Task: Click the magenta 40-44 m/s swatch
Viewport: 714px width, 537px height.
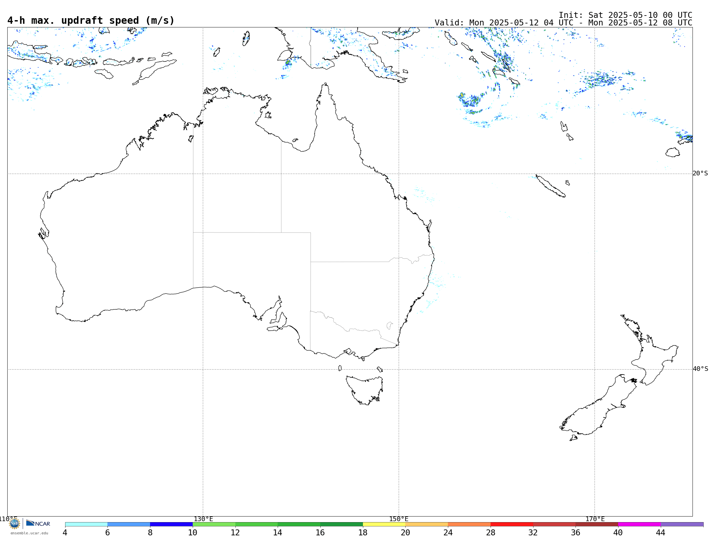Action: pos(639,524)
